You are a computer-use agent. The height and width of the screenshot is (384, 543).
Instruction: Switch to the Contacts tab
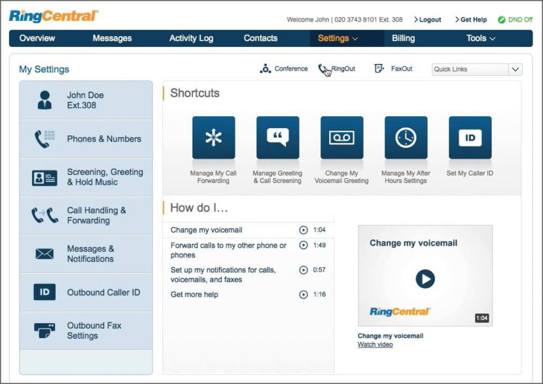[x=260, y=39]
